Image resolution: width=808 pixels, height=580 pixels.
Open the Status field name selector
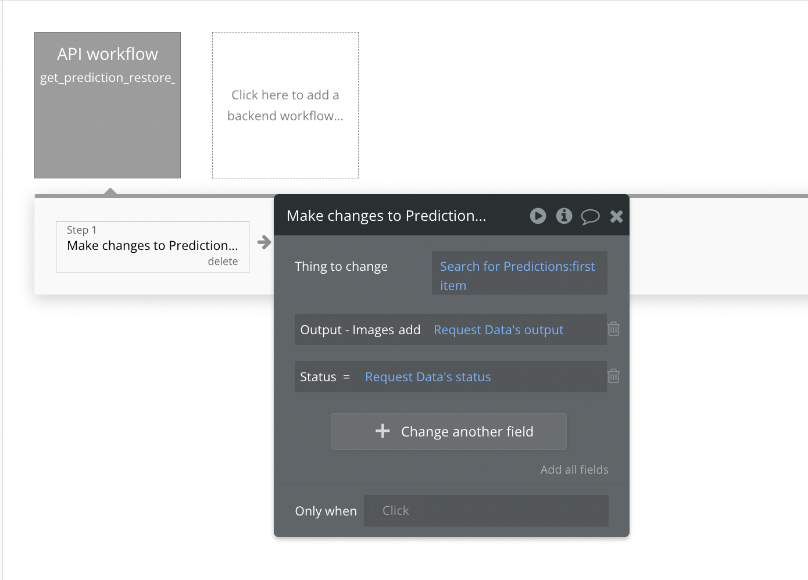pyautogui.click(x=318, y=377)
